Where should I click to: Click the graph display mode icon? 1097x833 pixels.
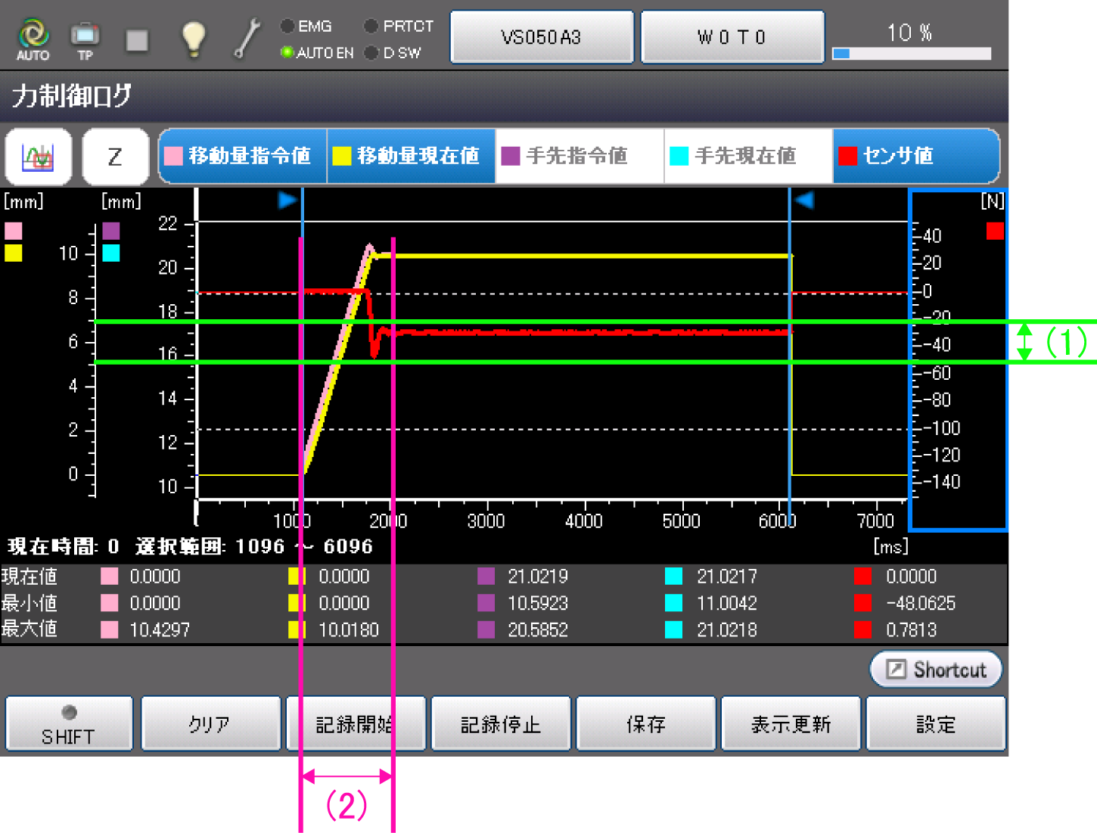(x=39, y=157)
